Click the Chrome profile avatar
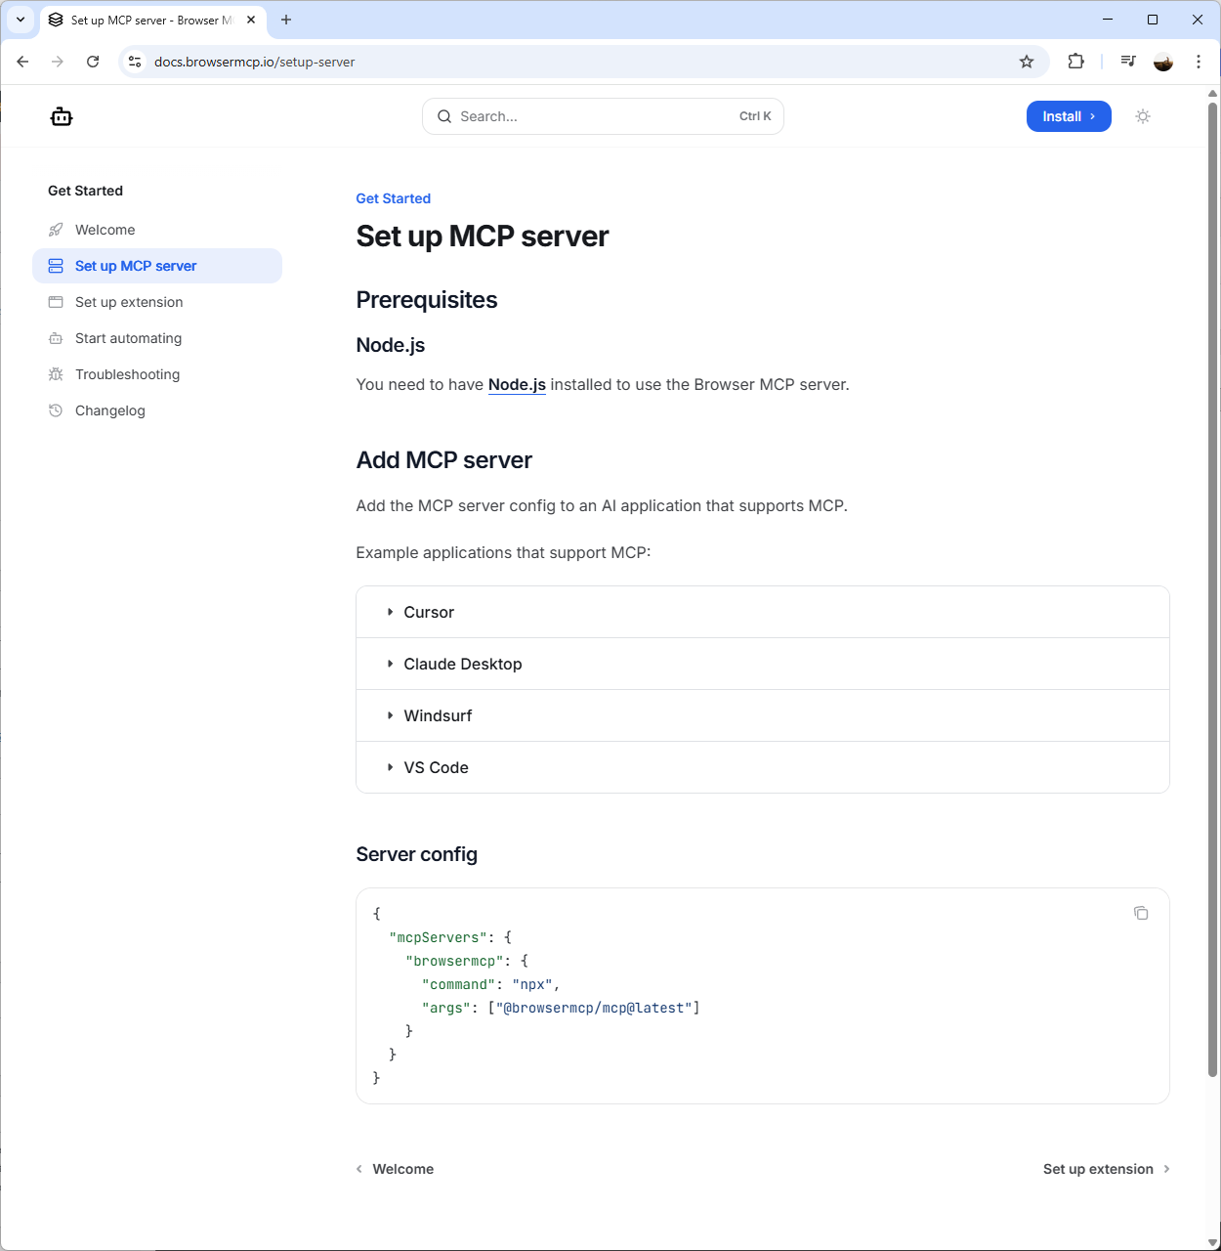 pos(1162,62)
